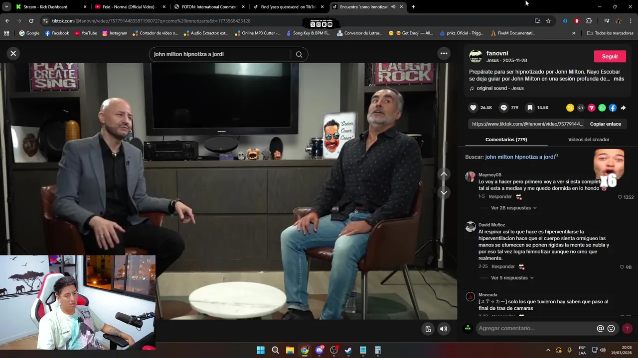Image resolution: width=638 pixels, height=358 pixels.
Task: Switch to Feid - Normal (Official Video) tab
Action: coord(130,7)
